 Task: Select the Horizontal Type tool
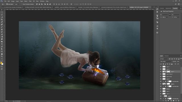2,44
